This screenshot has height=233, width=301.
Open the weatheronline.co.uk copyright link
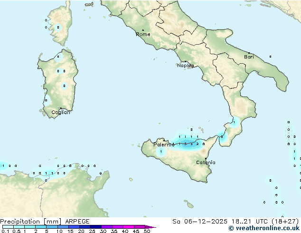point(264,229)
